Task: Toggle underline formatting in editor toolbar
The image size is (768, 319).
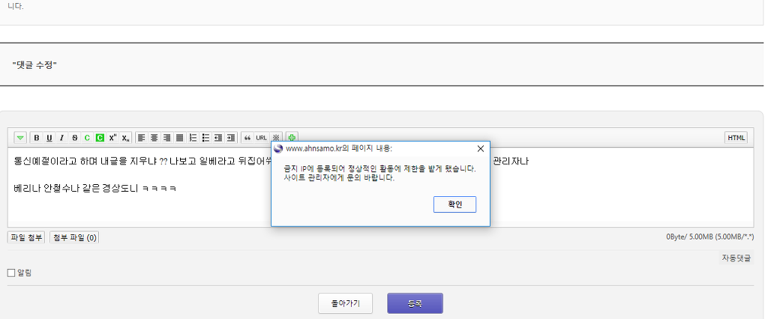Action: click(x=49, y=138)
